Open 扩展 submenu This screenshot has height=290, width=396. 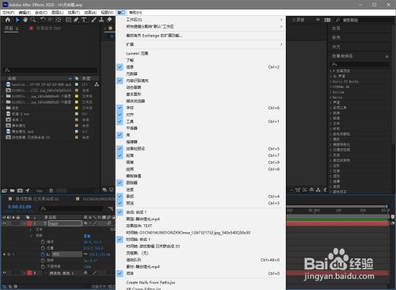click(x=200, y=44)
